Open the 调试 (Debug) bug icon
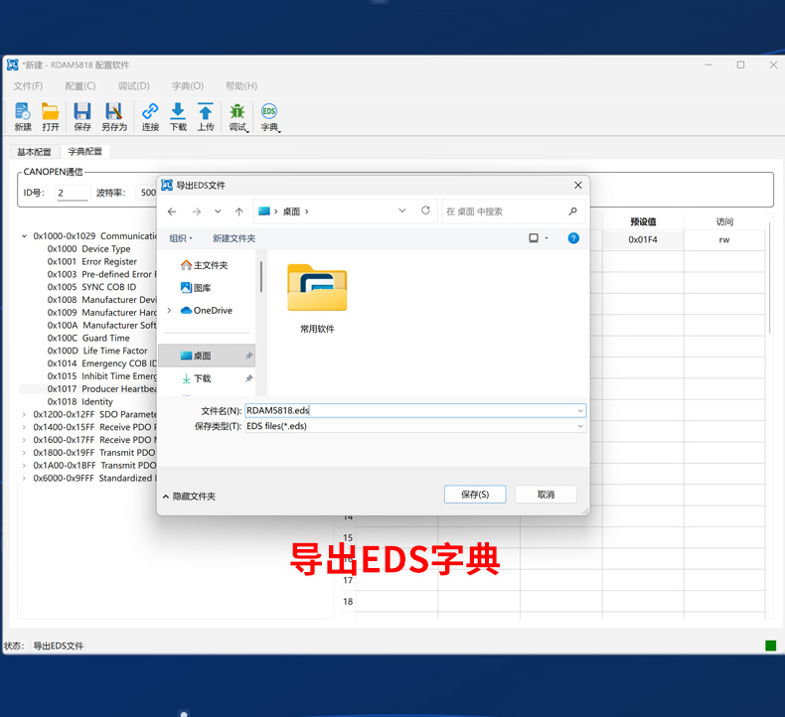Image resolution: width=785 pixels, height=717 pixels. (237, 112)
